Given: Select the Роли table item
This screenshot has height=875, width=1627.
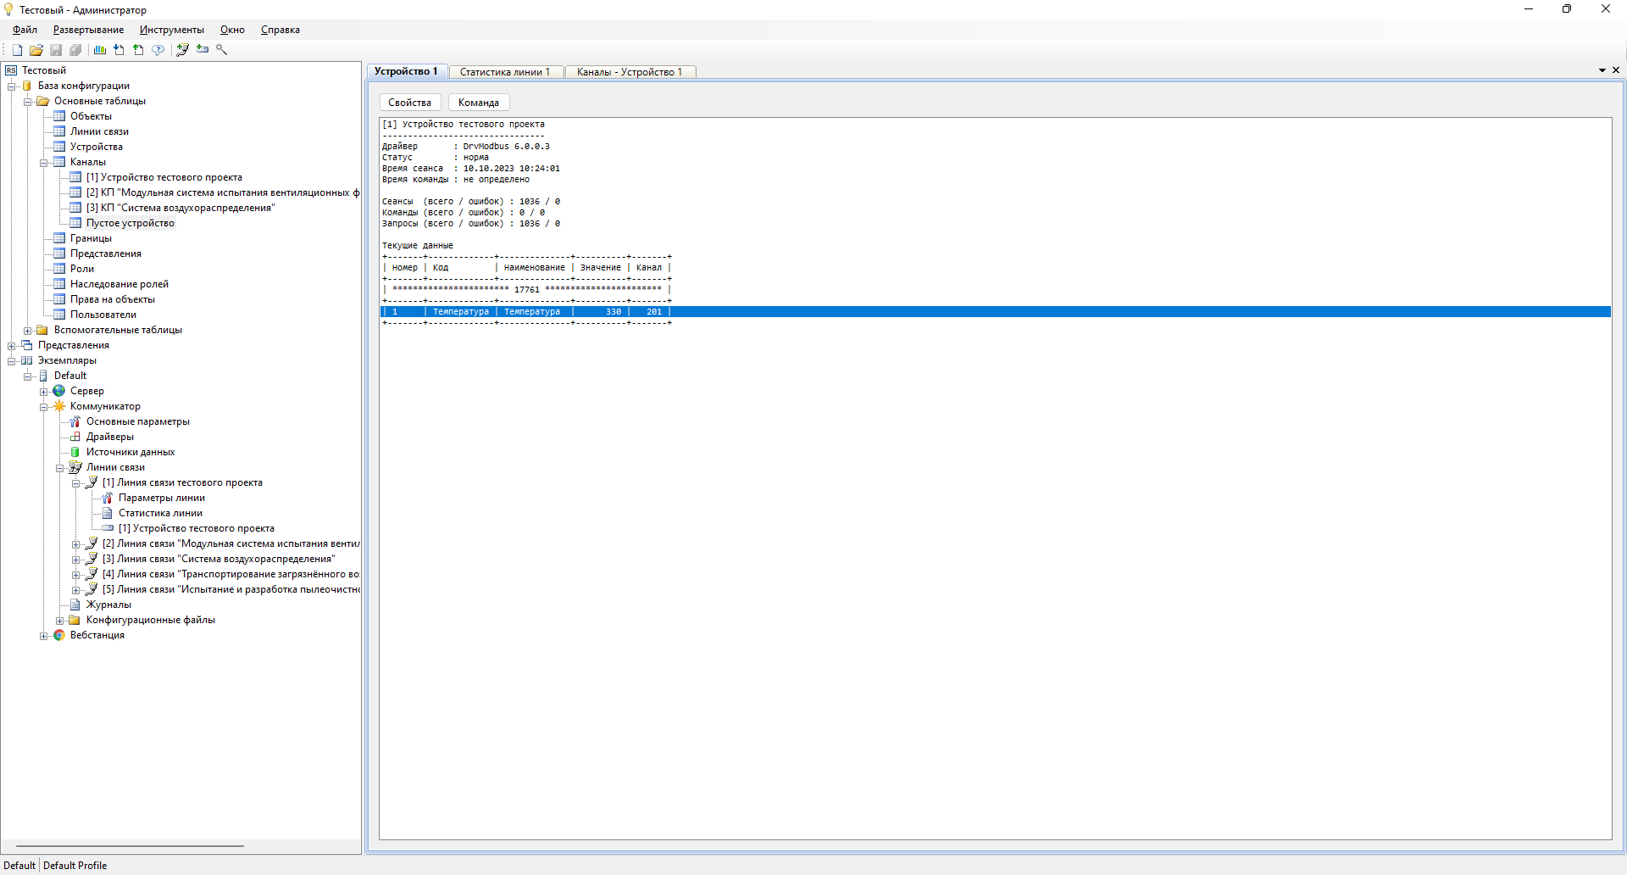Looking at the screenshot, I should click(82, 269).
